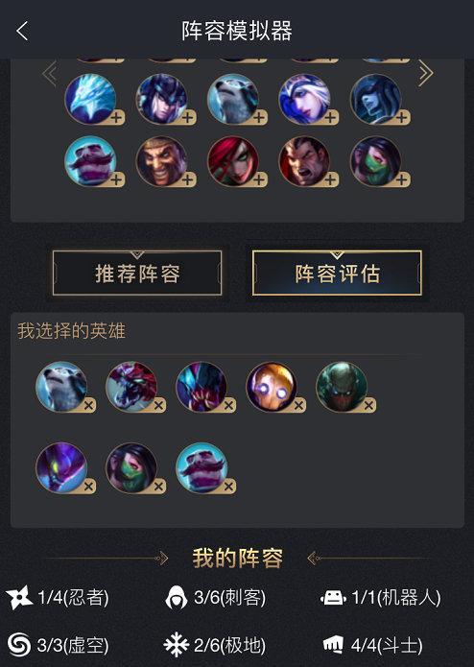
Task: Show next hero page with right chevron
Action: (x=425, y=73)
